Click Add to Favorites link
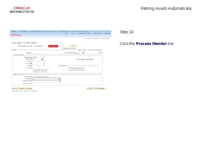The image size is (202, 151). tap(98, 33)
